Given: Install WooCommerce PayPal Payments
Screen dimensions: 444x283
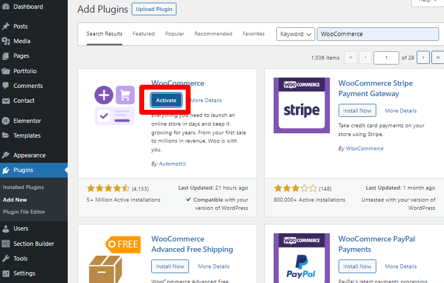Looking at the screenshot, I should point(357,266).
